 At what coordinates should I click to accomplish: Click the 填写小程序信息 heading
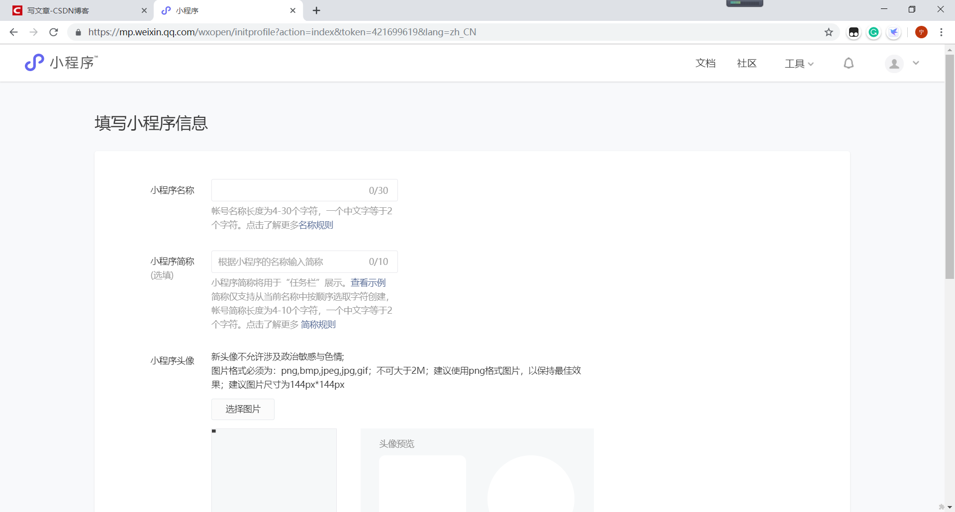click(151, 123)
